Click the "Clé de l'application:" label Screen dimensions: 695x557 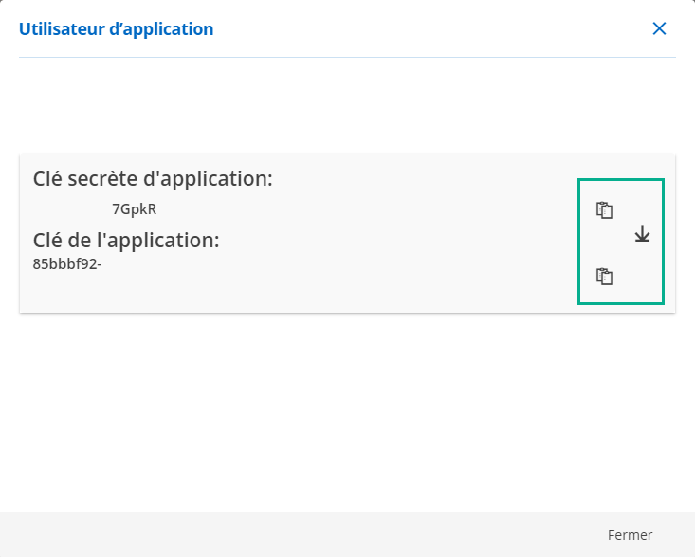pos(126,241)
